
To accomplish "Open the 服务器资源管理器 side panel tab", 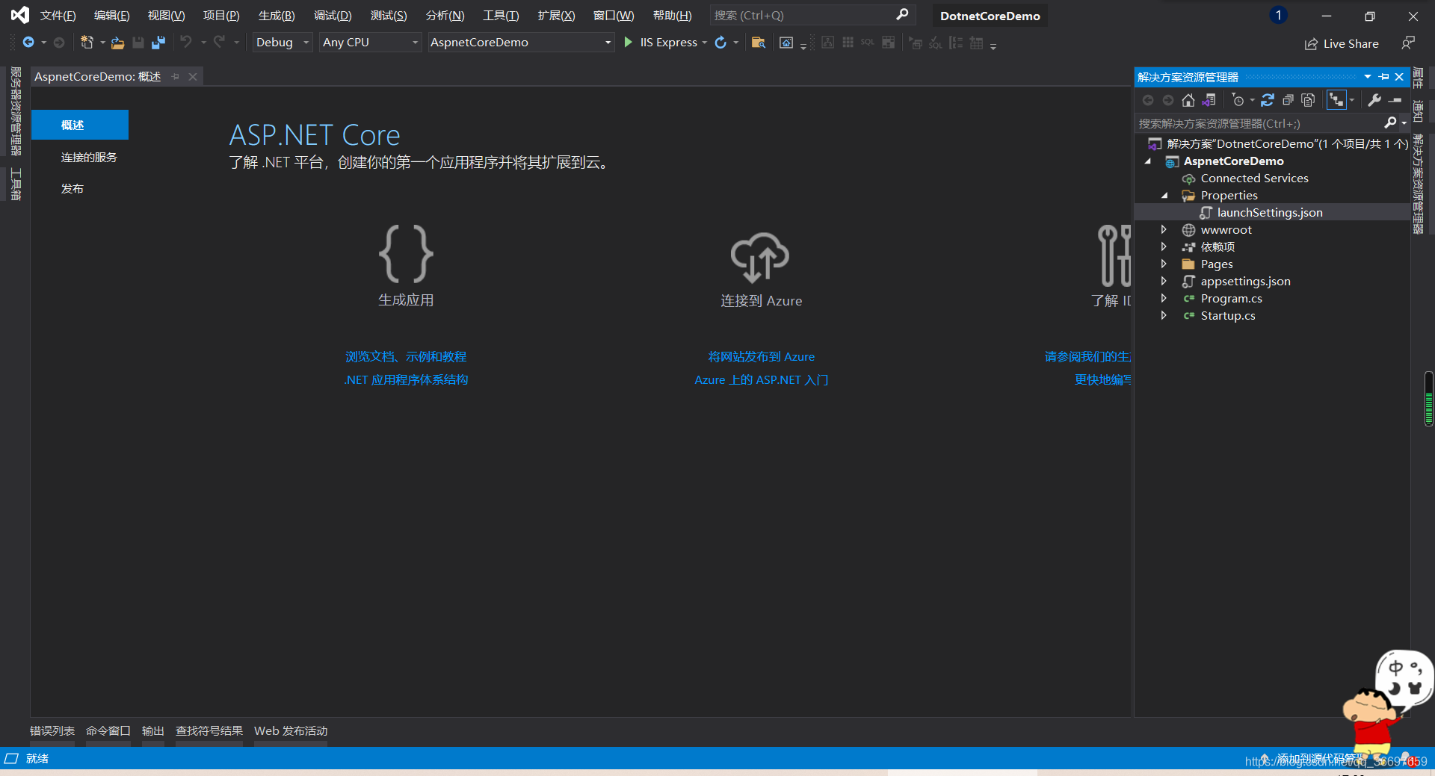I will tap(16, 111).
